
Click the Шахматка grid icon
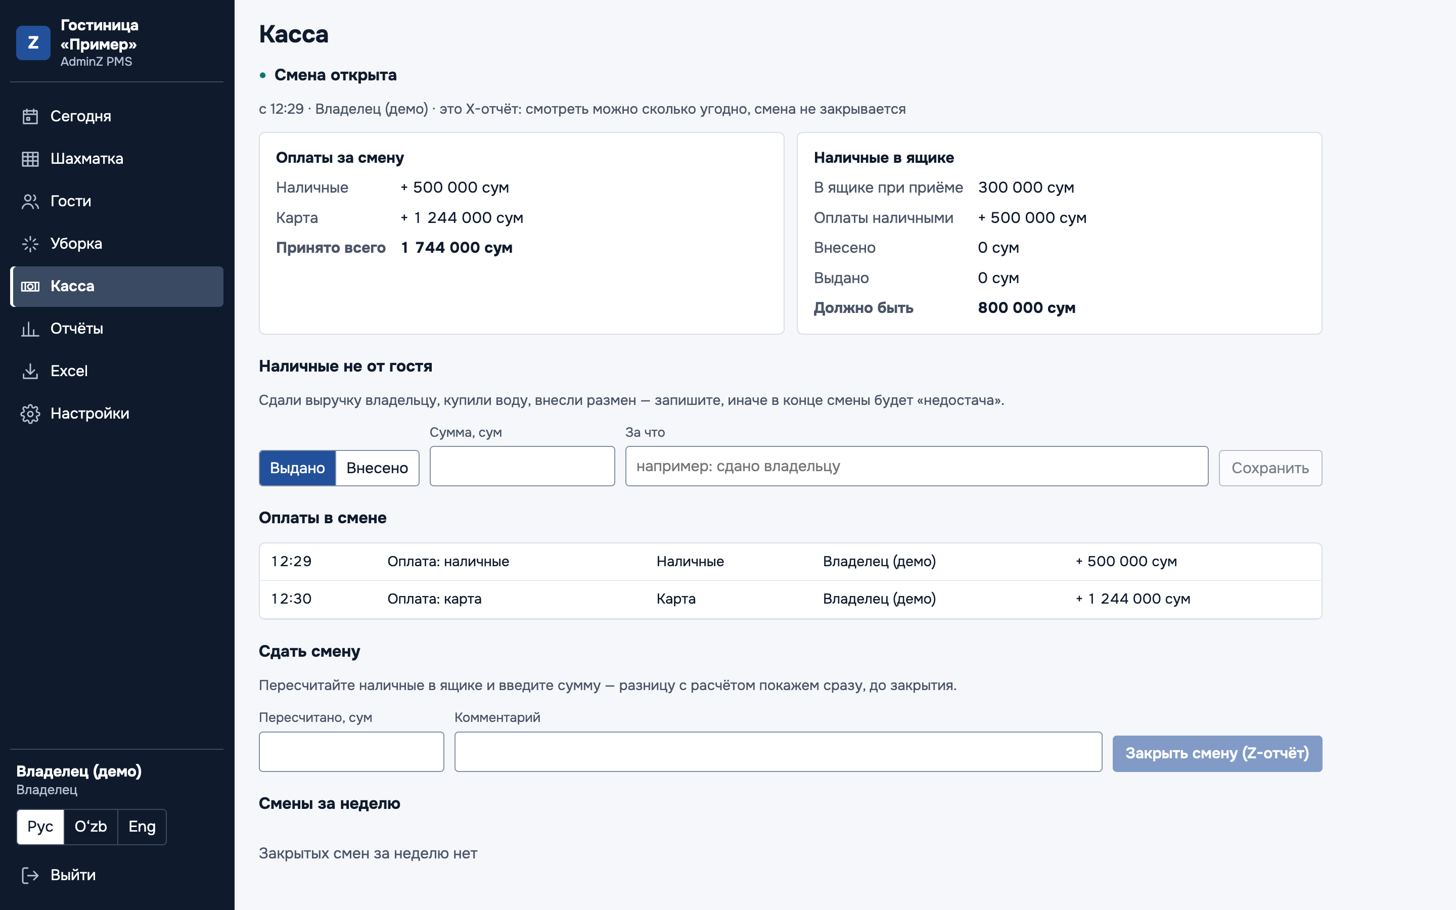pyautogui.click(x=30, y=159)
